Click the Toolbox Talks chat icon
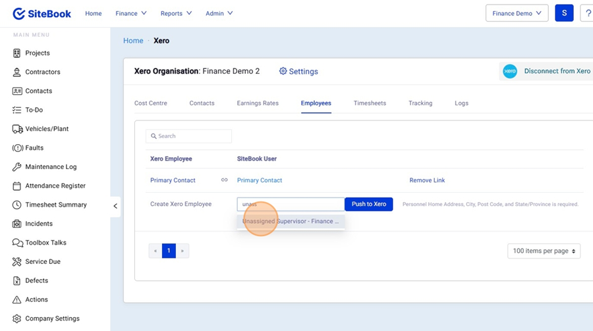This screenshot has height=331, width=593. click(17, 243)
